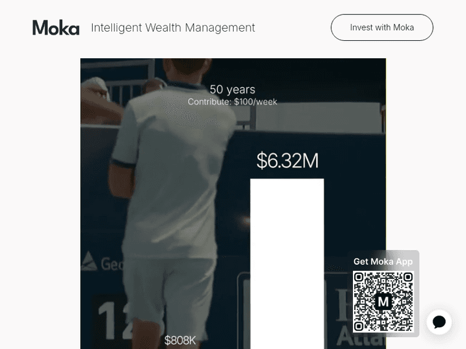466x349 pixels.
Task: Click the QR code's top-right finder square
Action: [x=408, y=277]
